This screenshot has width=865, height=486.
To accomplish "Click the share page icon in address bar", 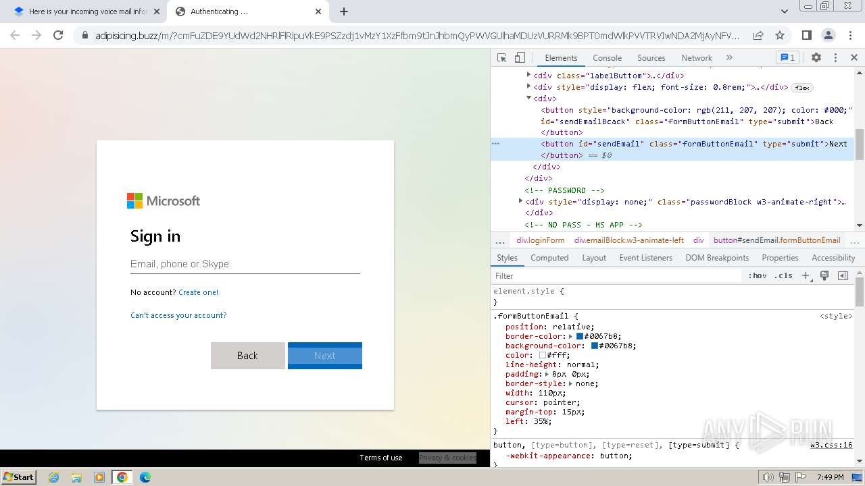I will click(758, 35).
